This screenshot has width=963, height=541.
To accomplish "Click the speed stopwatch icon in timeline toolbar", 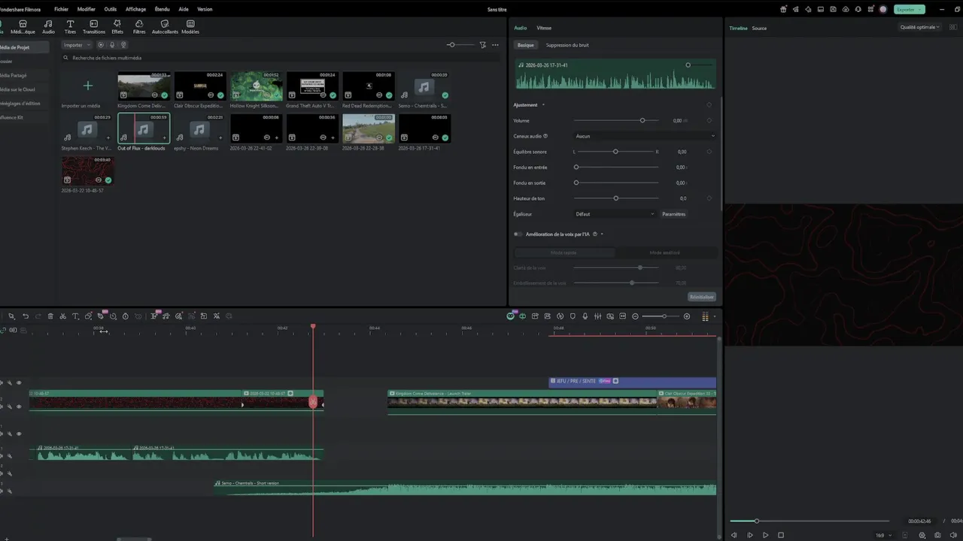I will 126,316.
